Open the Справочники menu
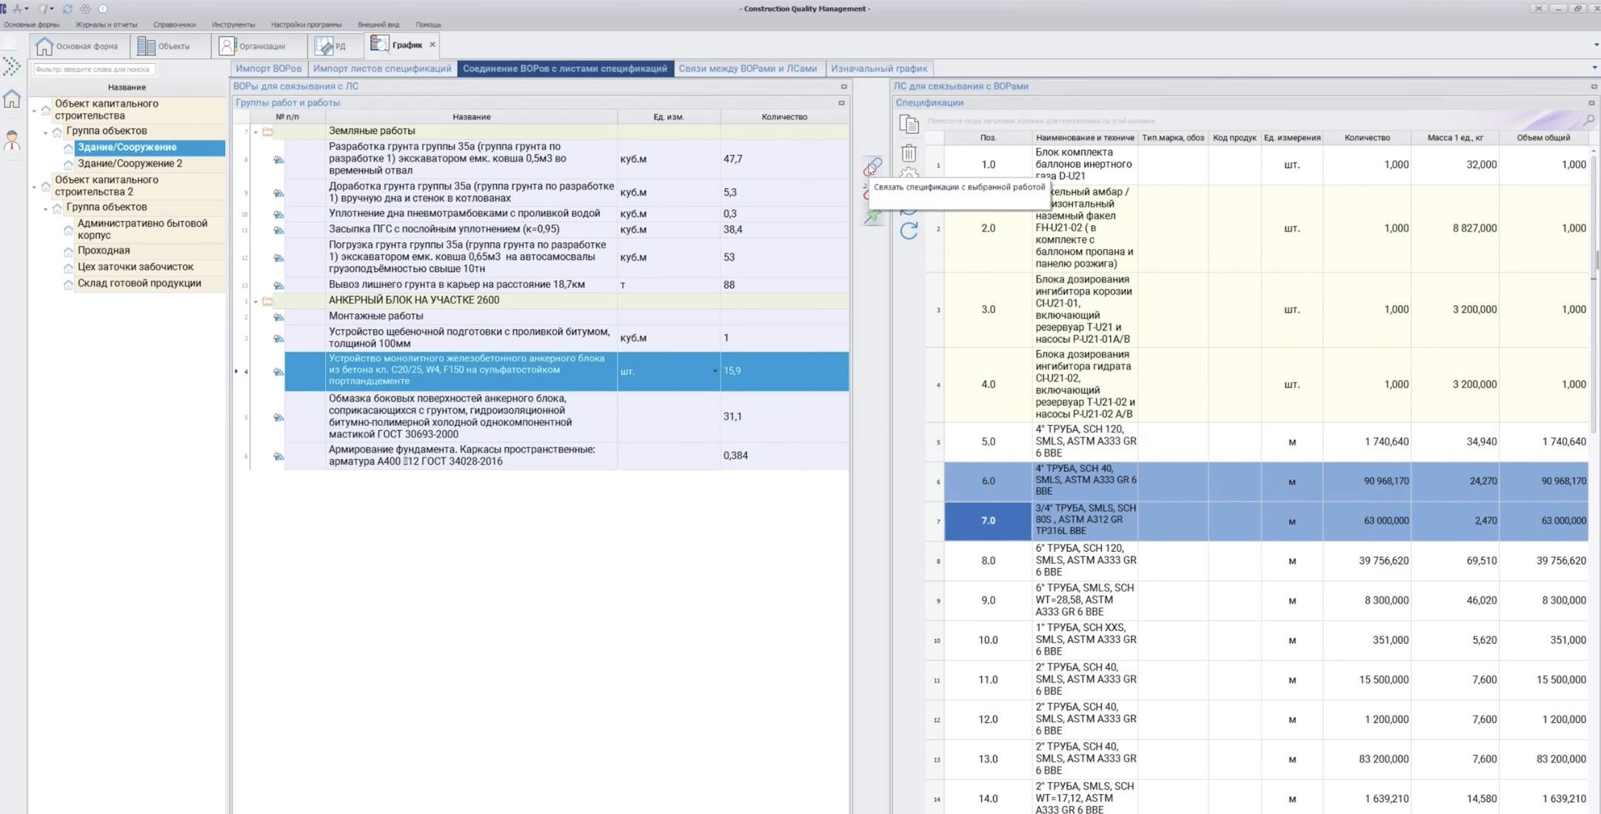 175,24
